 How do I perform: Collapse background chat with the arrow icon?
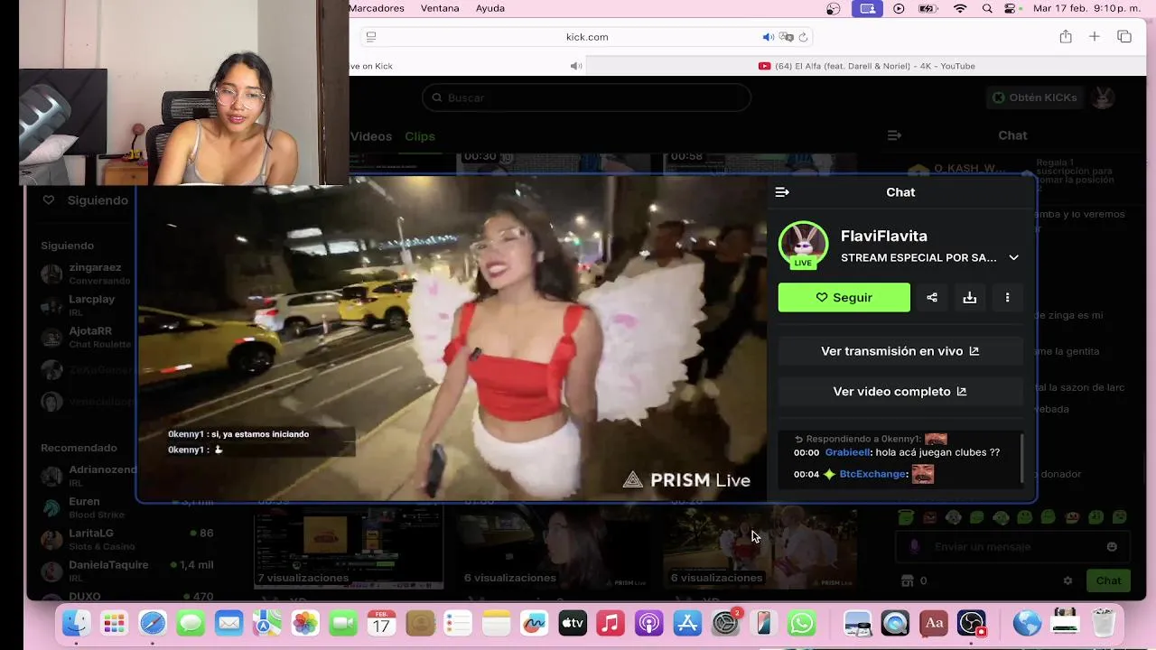[894, 135]
